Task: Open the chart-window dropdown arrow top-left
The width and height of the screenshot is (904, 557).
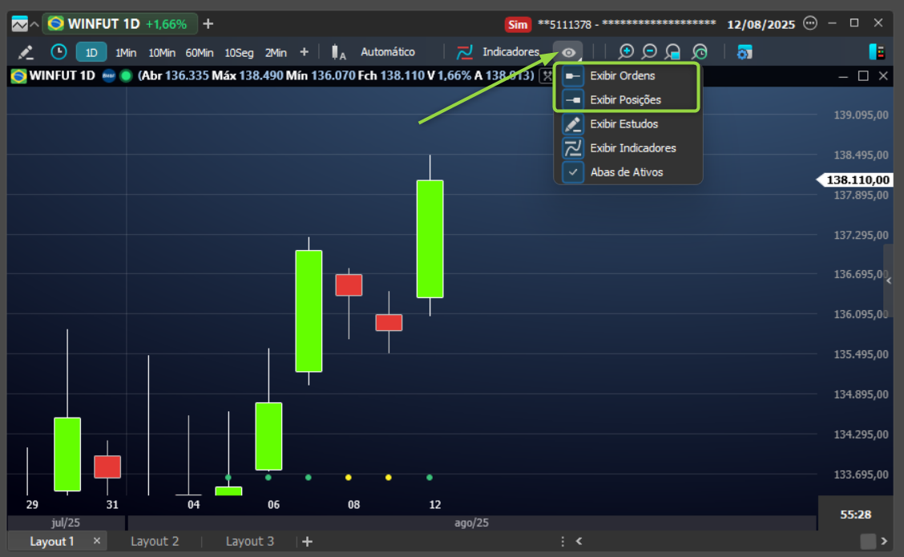Action: coord(34,24)
